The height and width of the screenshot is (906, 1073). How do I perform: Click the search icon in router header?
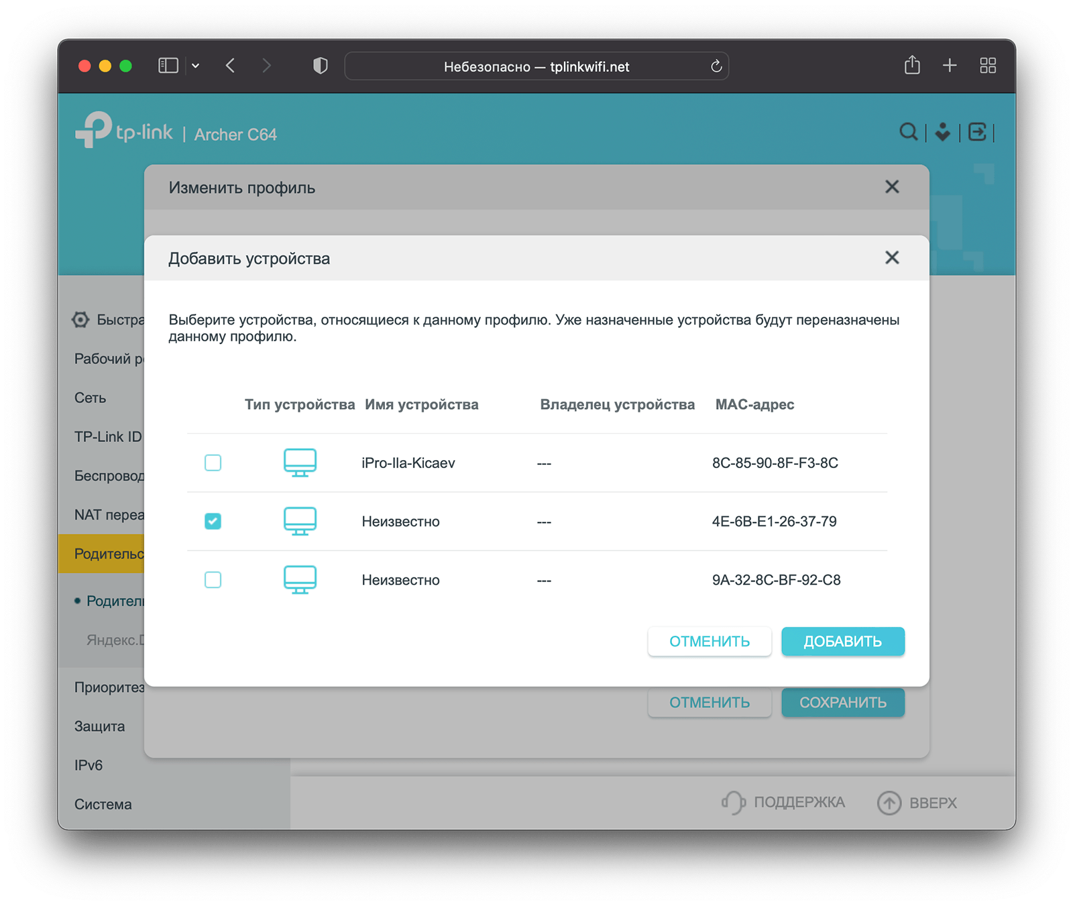908,132
